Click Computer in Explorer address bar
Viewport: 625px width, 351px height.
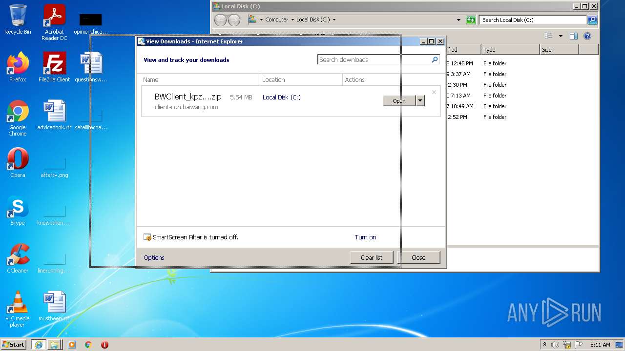[276, 20]
